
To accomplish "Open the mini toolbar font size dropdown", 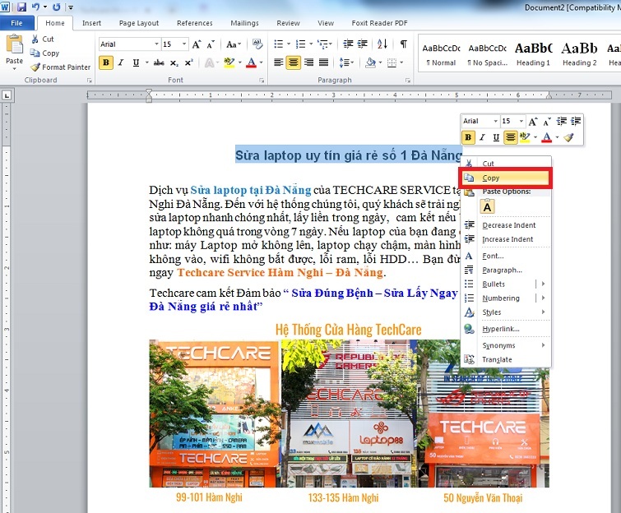I will 521,121.
